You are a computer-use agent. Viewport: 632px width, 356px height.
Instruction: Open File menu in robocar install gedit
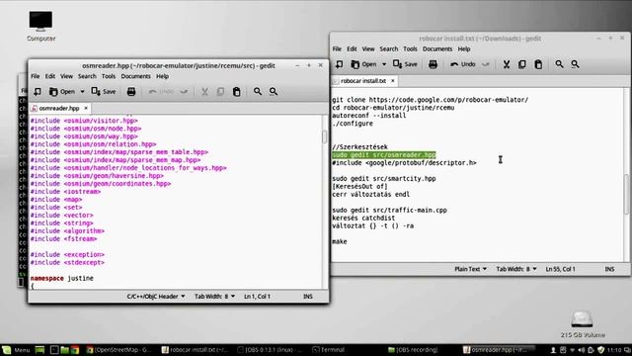pos(337,48)
